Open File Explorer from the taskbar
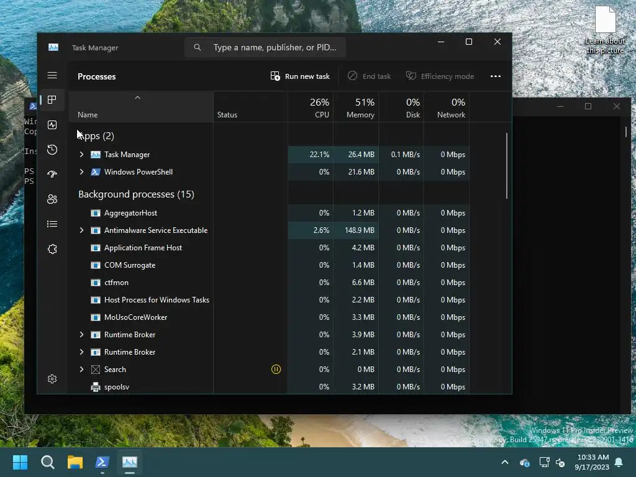Screen dimensions: 636x477 pyautogui.click(x=75, y=462)
